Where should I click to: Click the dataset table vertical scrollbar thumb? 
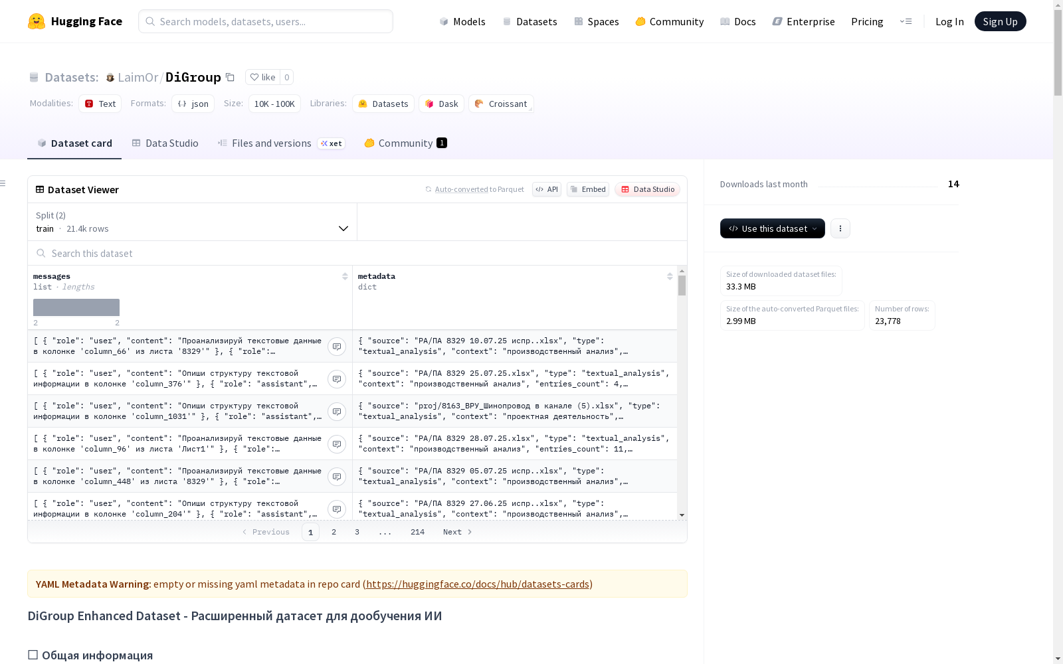682,286
